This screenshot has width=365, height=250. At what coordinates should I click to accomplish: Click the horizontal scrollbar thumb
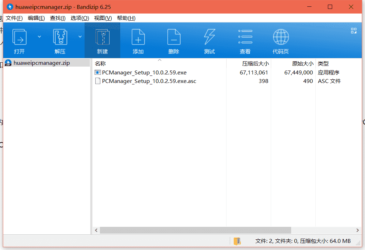coord(195,230)
